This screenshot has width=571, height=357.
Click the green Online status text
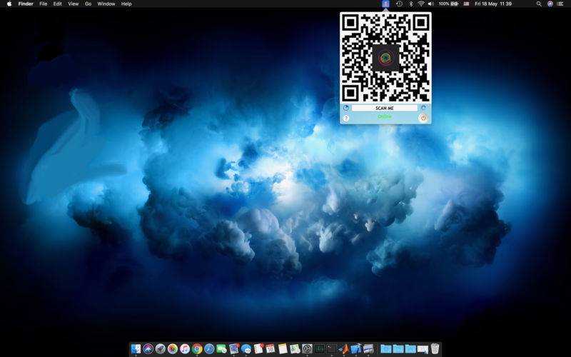[x=385, y=116]
